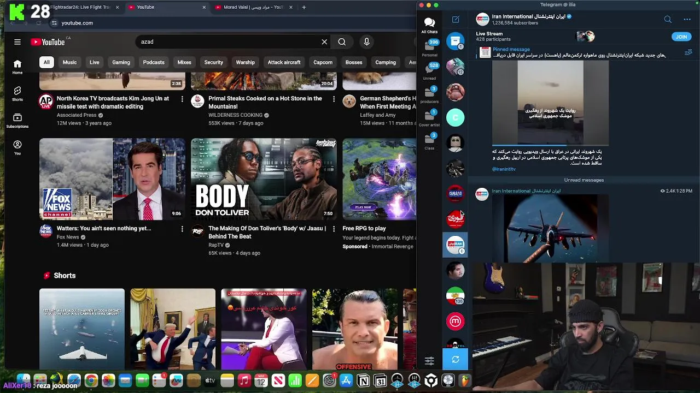Search in the Iran International Telegram channel
This screenshot has width=700, height=393.
point(668,20)
